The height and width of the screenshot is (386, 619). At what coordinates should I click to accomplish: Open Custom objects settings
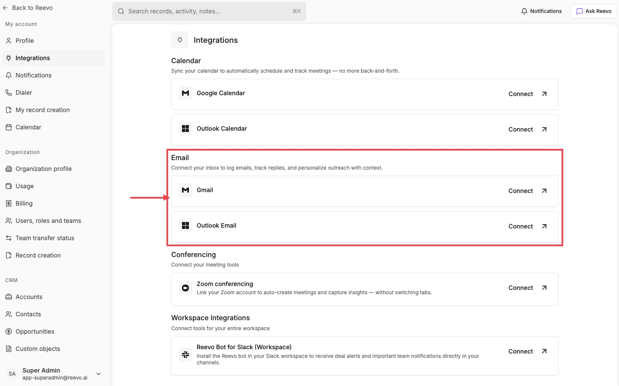pos(54,349)
